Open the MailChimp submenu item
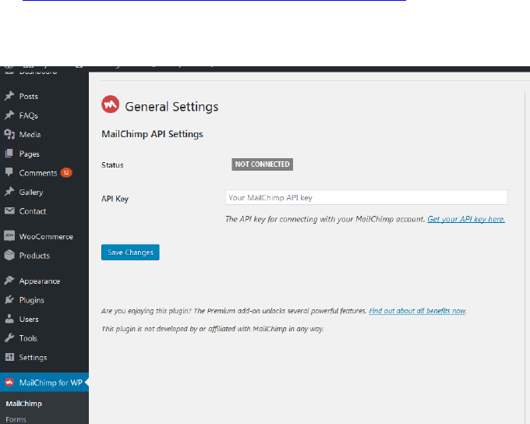The image size is (530, 424). 23,404
